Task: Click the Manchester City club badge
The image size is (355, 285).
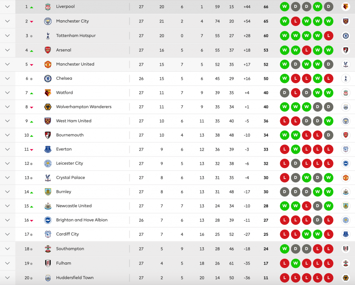Action: point(48,21)
